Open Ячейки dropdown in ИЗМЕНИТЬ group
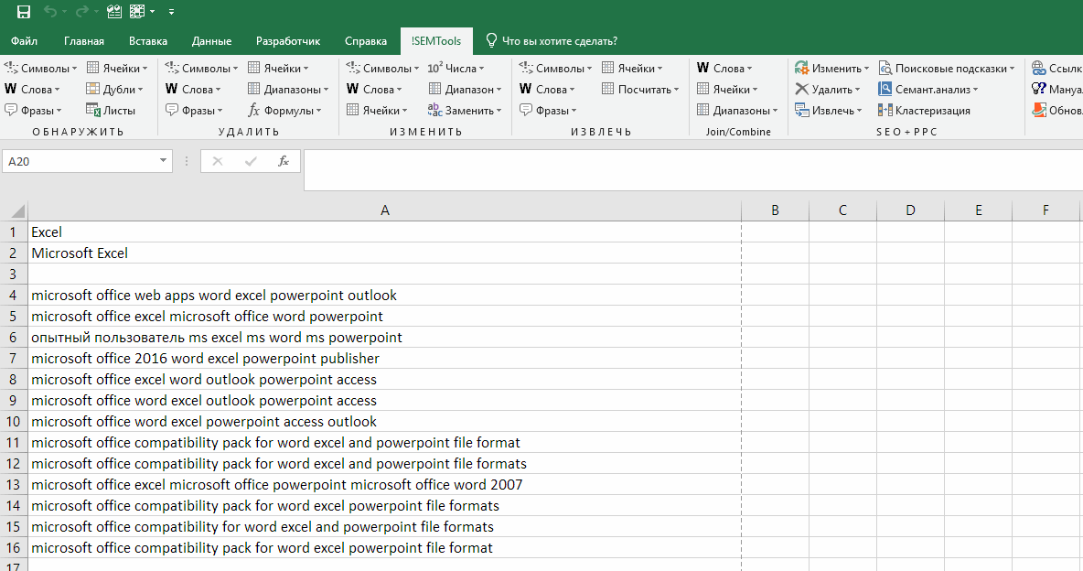Image resolution: width=1083 pixels, height=571 pixels. [377, 110]
